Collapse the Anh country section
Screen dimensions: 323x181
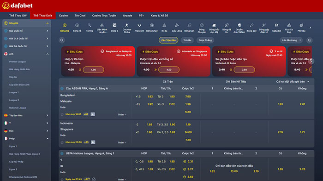point(48,54)
